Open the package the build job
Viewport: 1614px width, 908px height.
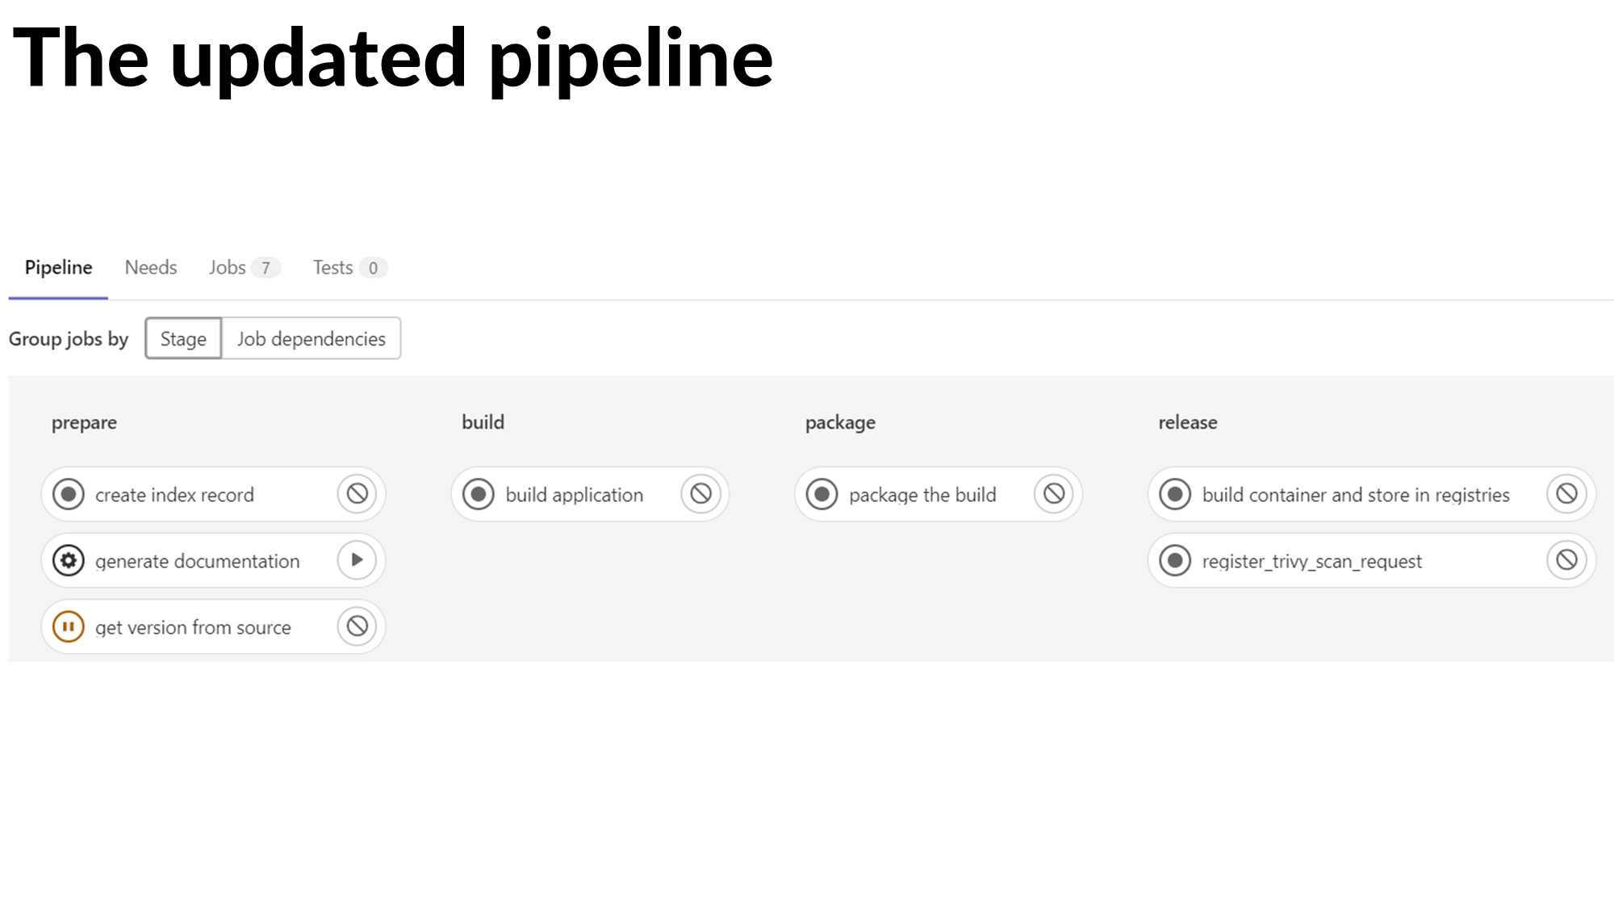click(x=922, y=495)
